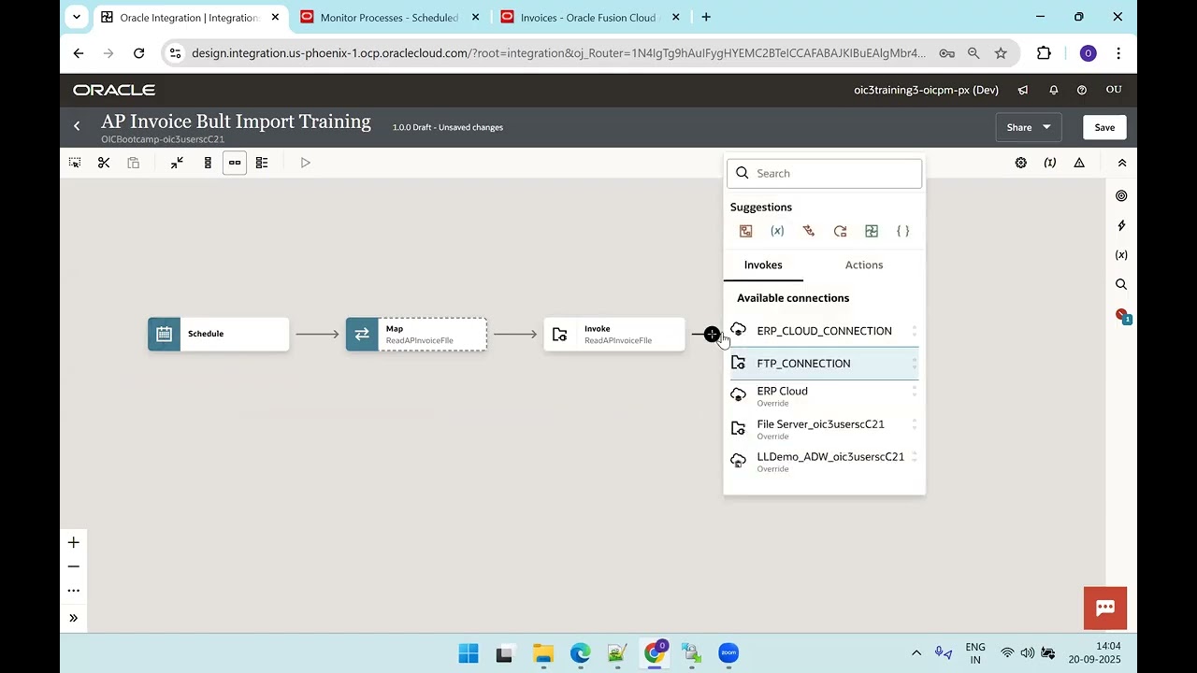The height and width of the screenshot is (673, 1197).
Task: Open the help question mark icon
Action: tap(1082, 90)
